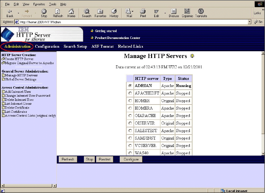Open the Configuration tab

click(47, 46)
